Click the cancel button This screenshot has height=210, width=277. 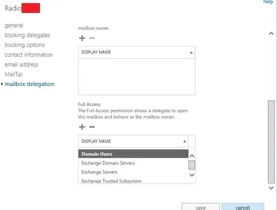[x=243, y=206]
